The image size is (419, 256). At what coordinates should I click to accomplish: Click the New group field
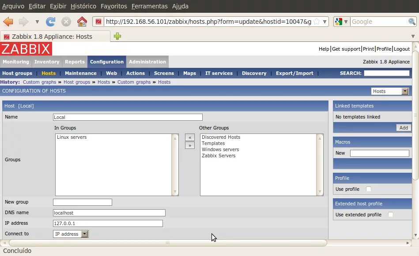point(82,202)
